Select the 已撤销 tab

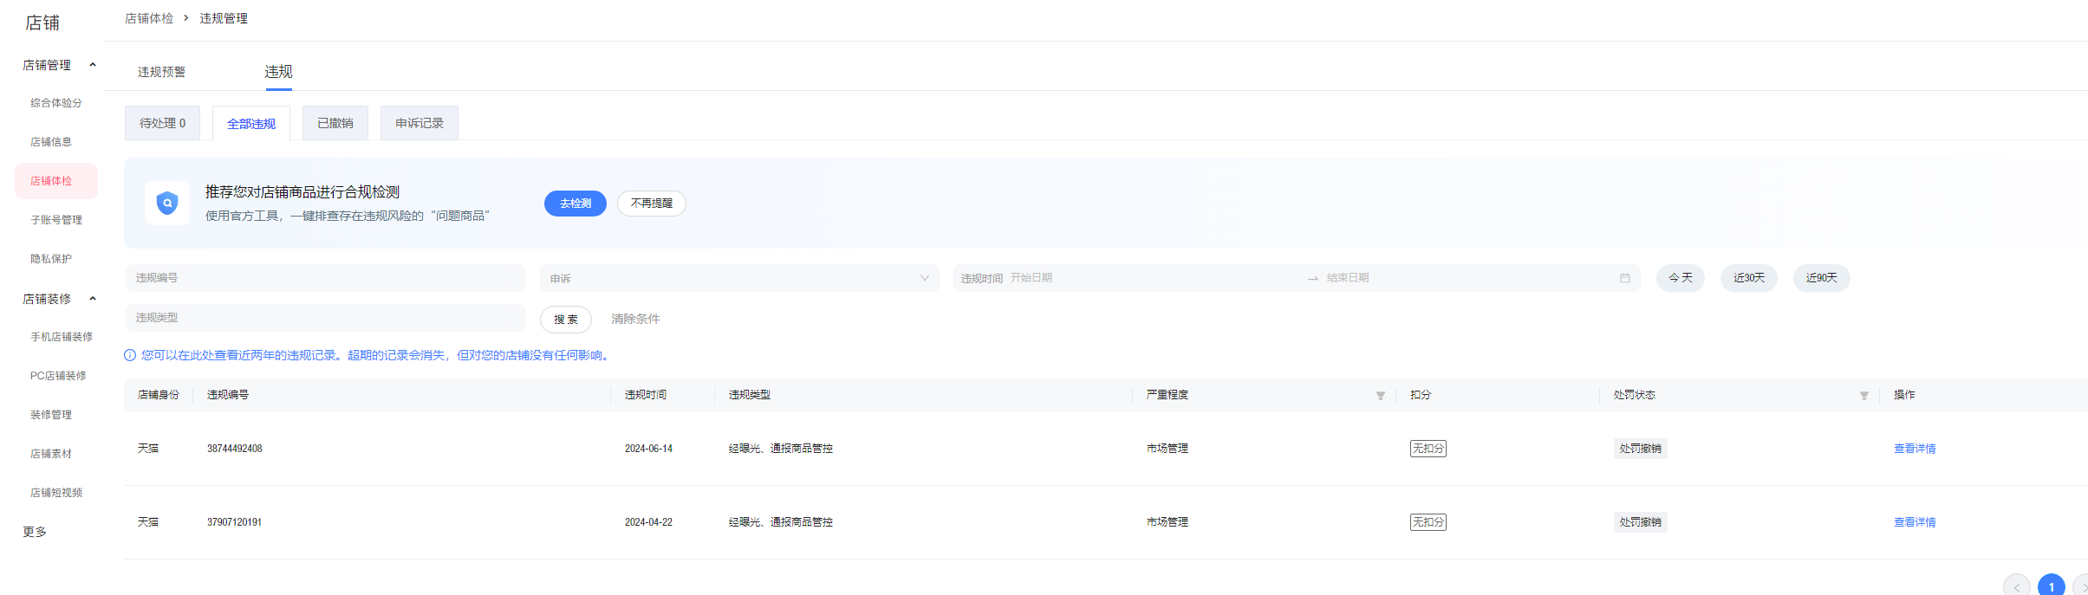335,123
